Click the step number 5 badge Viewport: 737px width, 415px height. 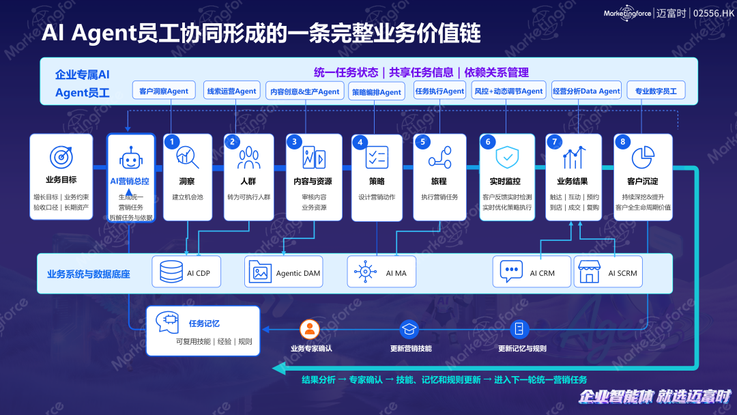pyautogui.click(x=422, y=141)
